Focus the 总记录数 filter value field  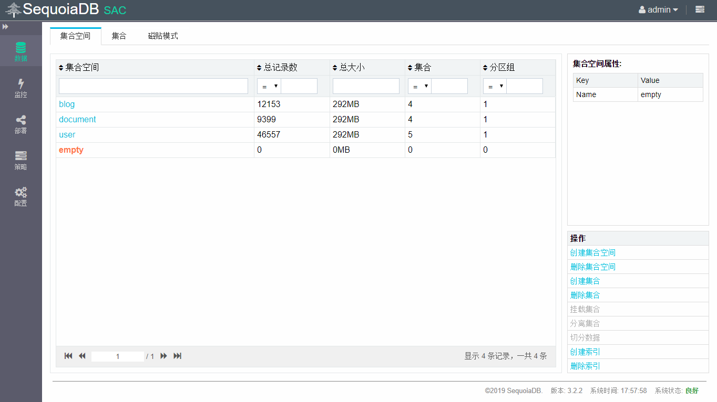[x=299, y=86]
